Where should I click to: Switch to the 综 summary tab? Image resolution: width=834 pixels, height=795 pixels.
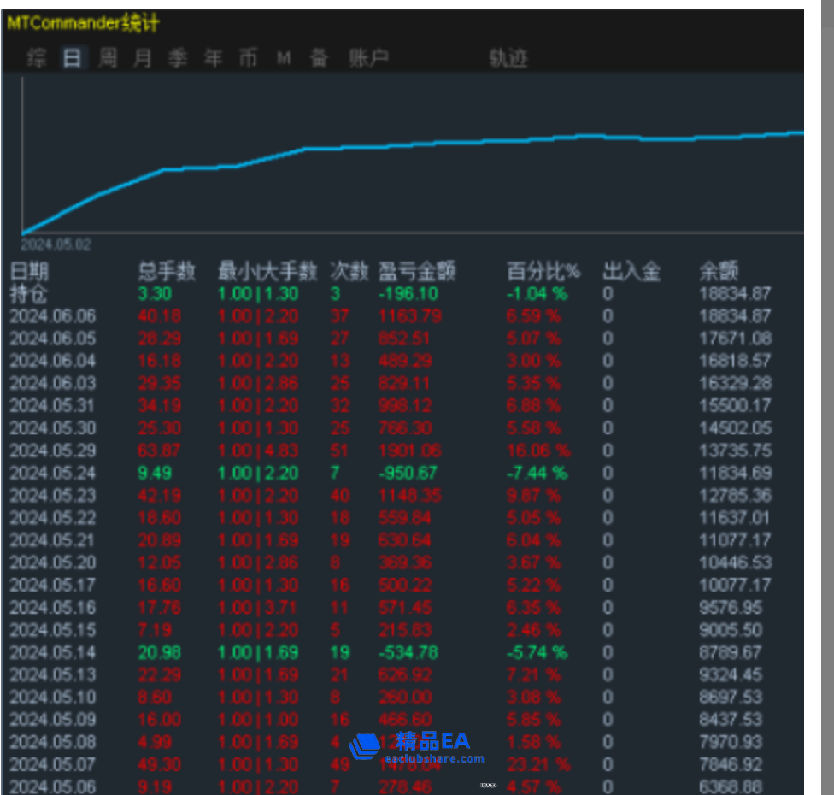click(37, 58)
